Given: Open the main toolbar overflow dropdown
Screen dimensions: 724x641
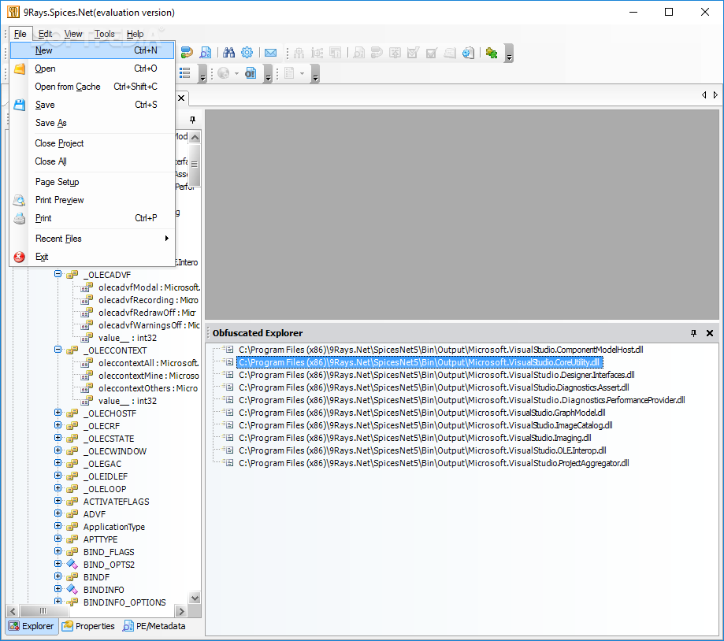Looking at the screenshot, I should pyautogui.click(x=509, y=53).
